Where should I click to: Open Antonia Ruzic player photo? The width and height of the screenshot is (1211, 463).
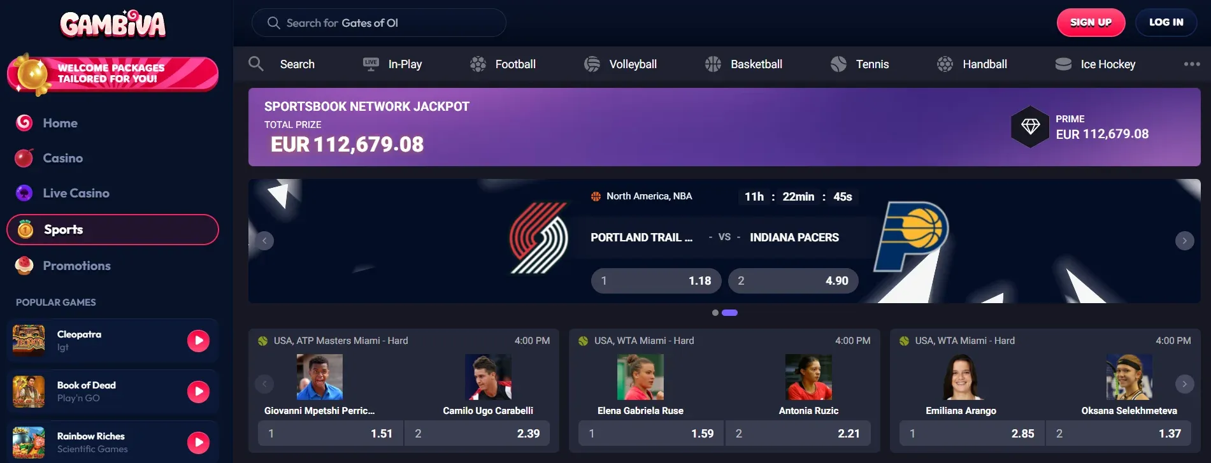808,377
